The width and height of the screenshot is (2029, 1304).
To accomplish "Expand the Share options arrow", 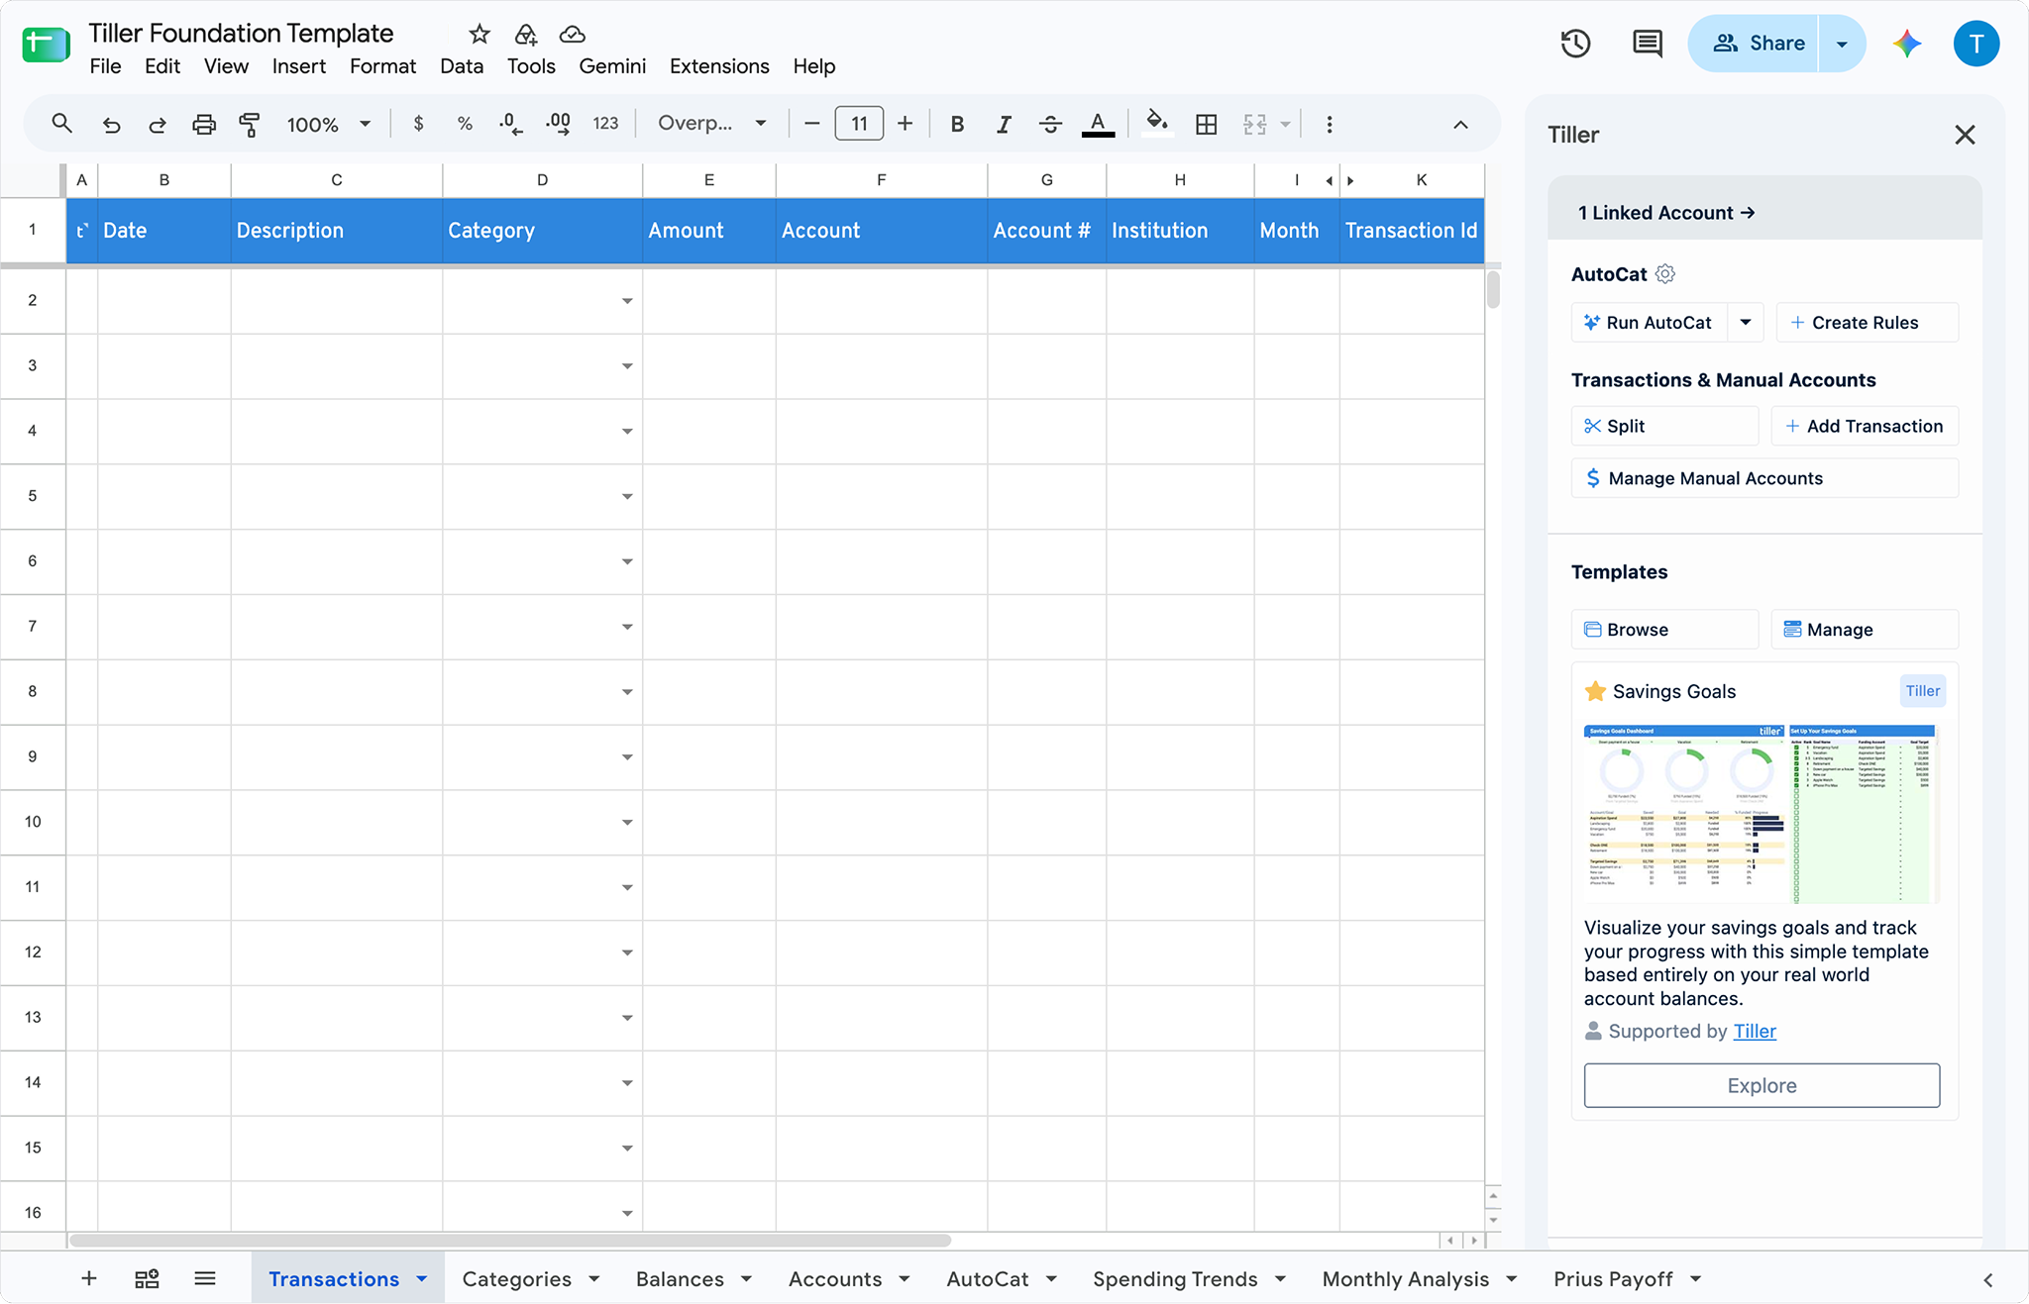I will click(x=1842, y=44).
